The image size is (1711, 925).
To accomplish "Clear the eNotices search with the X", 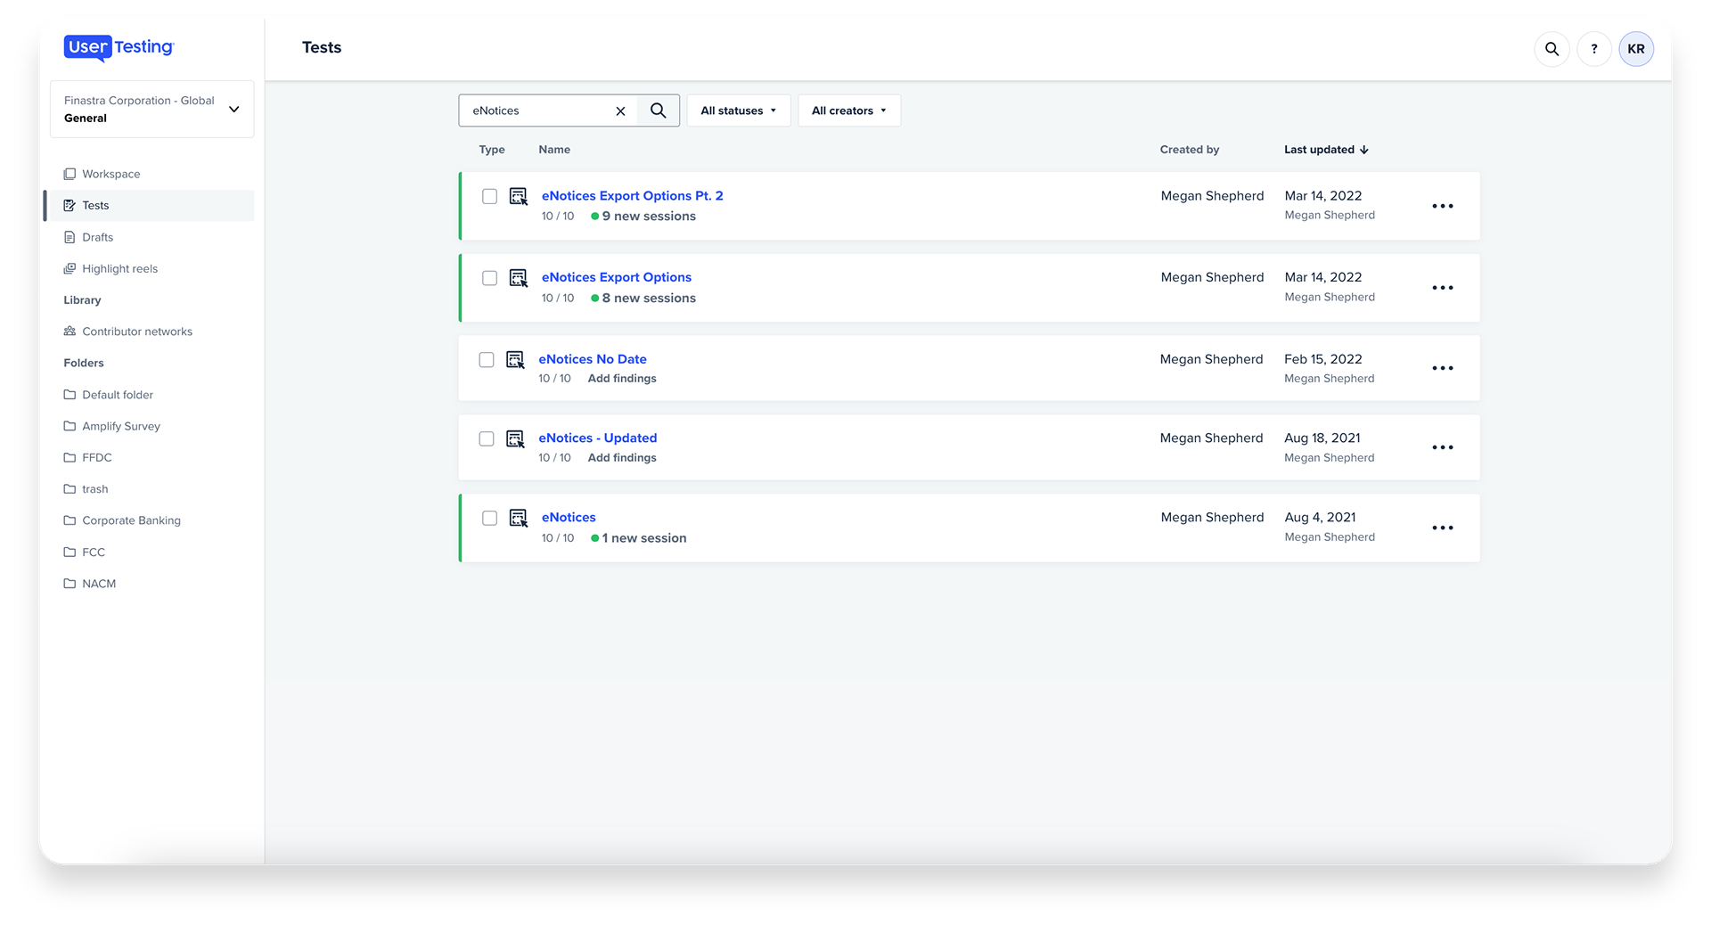I will point(621,111).
